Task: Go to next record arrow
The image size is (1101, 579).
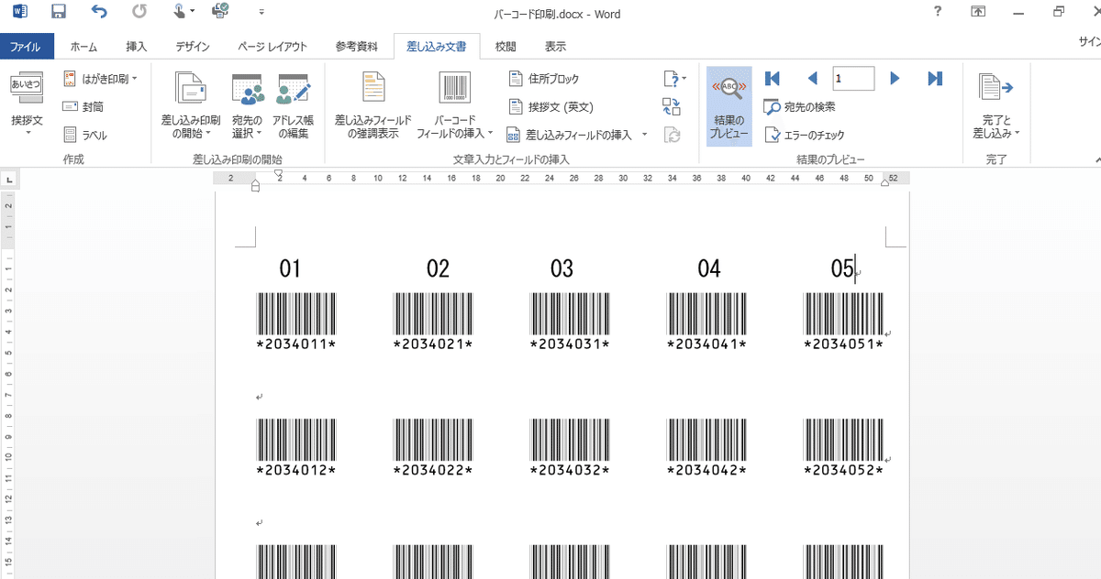Action: [x=895, y=79]
